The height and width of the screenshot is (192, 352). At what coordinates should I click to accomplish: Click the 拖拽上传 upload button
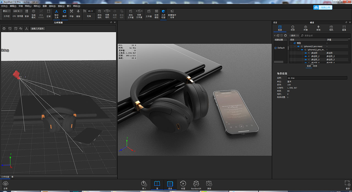[x=323, y=7]
